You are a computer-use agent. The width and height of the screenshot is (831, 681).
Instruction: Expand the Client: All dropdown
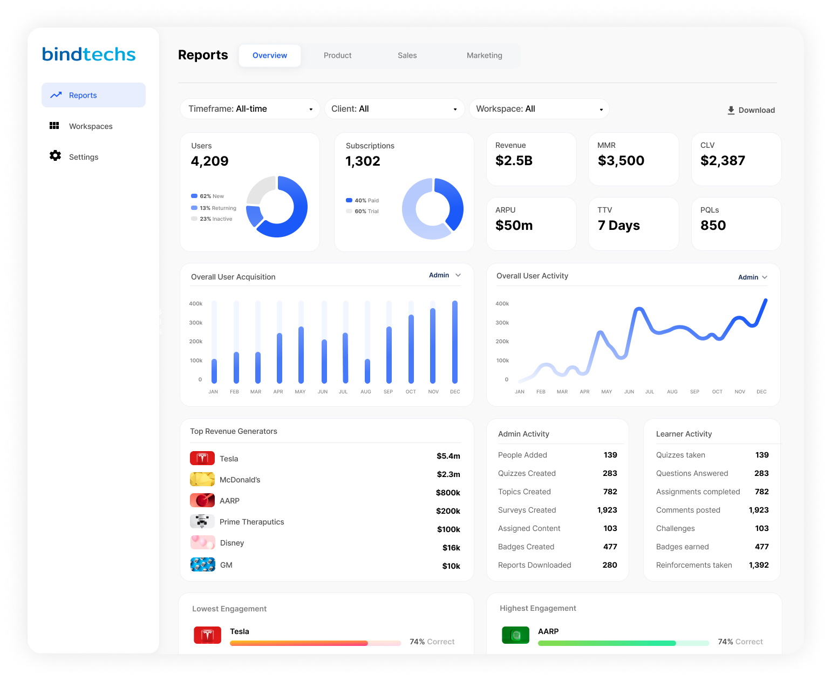click(394, 108)
